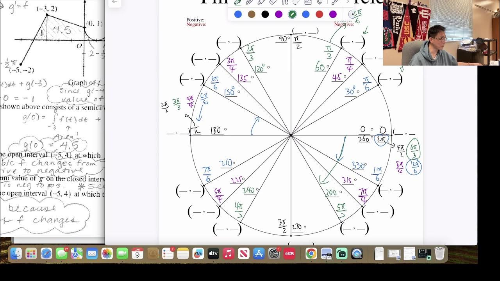This screenshot has width=500, height=281.
Task: Open the custom color wheel picker
Action: point(353,14)
